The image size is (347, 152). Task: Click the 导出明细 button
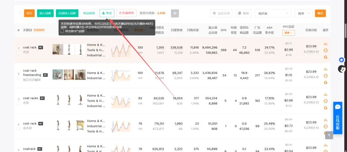(x=89, y=13)
